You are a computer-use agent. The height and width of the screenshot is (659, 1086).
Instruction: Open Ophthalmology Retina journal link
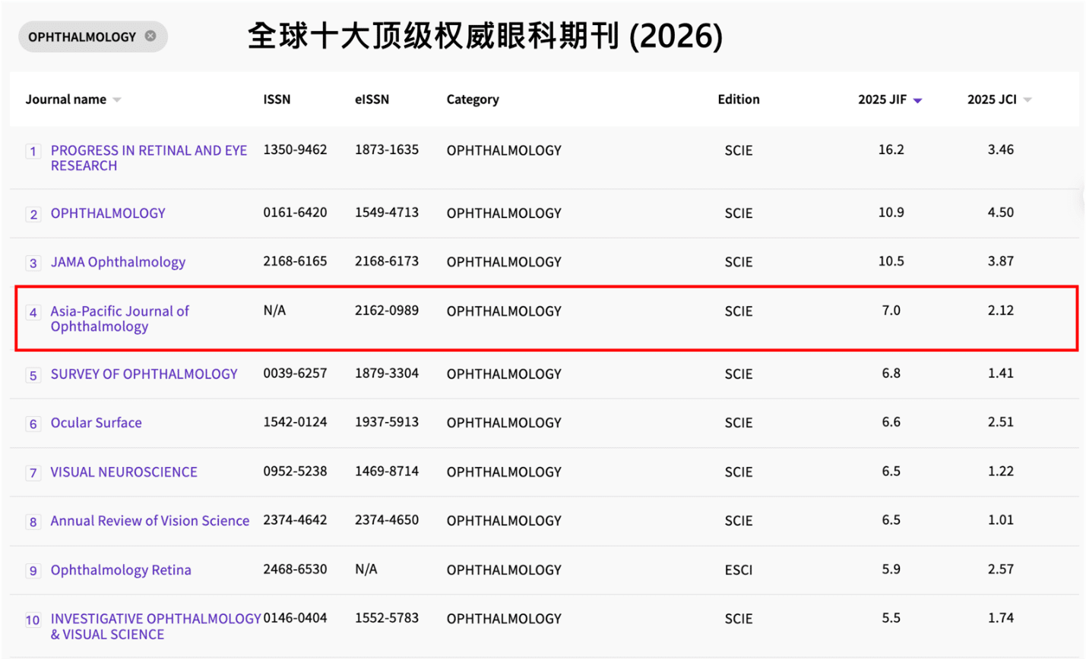(121, 570)
